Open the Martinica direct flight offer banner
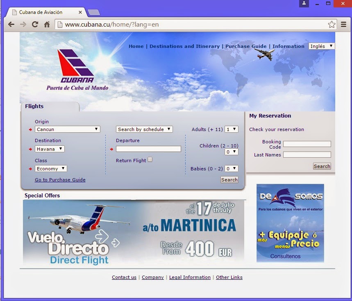 coord(134,232)
